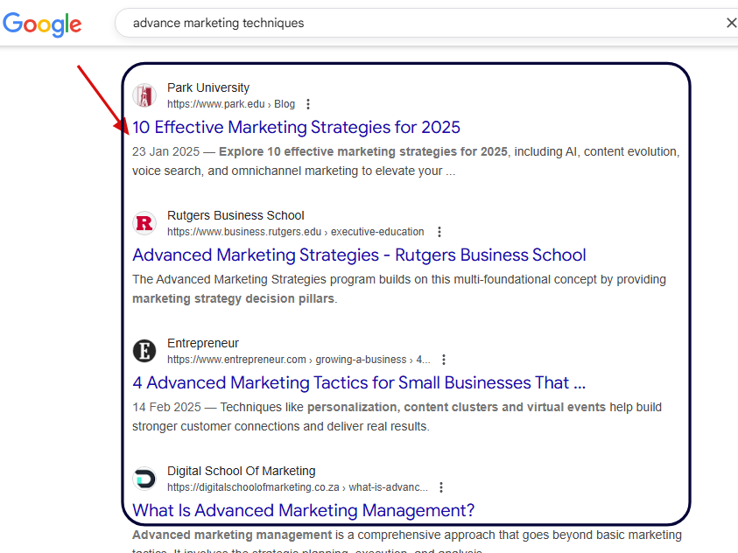Click the Rutgers Business School favicon
The image size is (738, 553).
coord(144,223)
